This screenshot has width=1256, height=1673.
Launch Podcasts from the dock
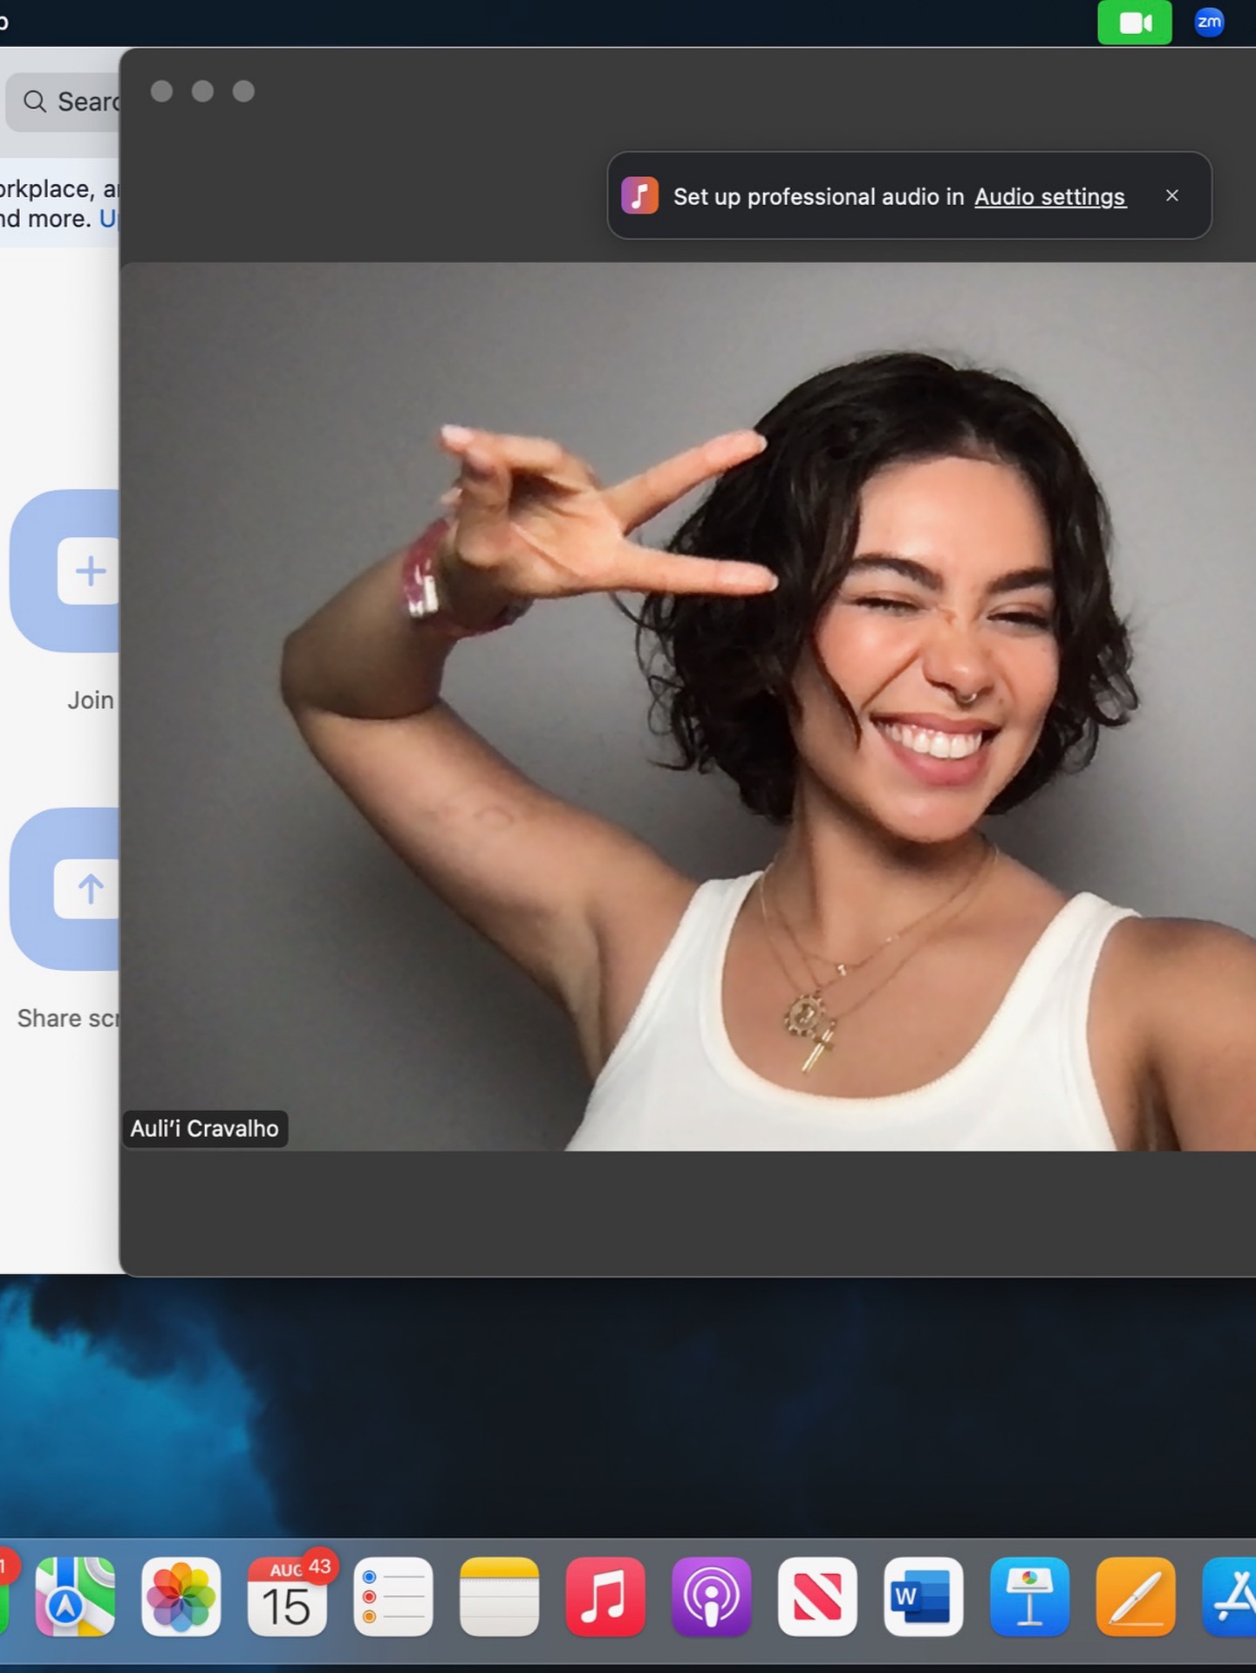[x=712, y=1597]
